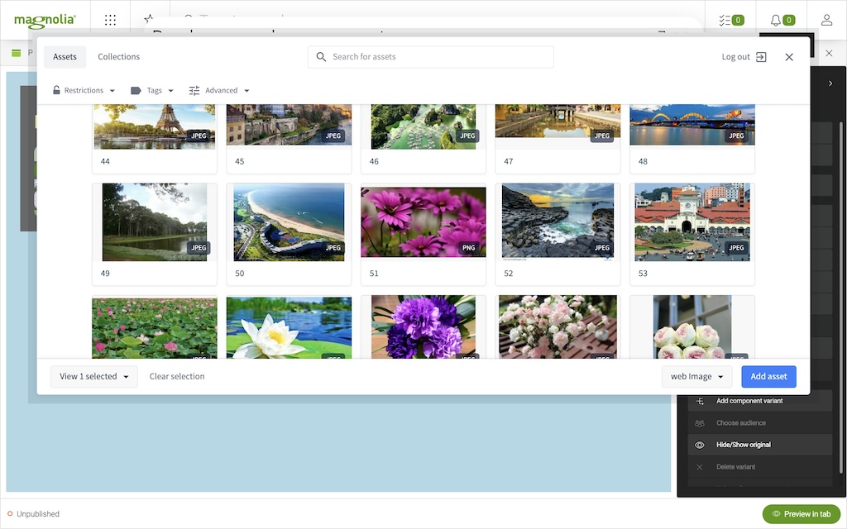The width and height of the screenshot is (847, 529).
Task: Expand the Advanced filter chevron
Action: click(246, 90)
